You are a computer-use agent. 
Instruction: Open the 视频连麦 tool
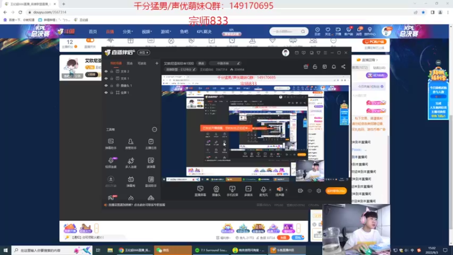tap(110, 163)
